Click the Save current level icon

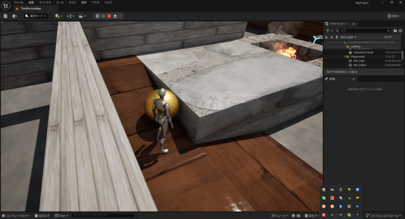click(6, 16)
